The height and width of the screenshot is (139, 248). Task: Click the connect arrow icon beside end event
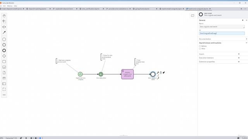pos(158,78)
